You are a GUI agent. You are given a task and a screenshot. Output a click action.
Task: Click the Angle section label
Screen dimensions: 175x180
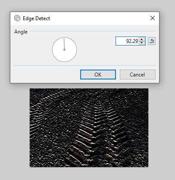(21, 32)
